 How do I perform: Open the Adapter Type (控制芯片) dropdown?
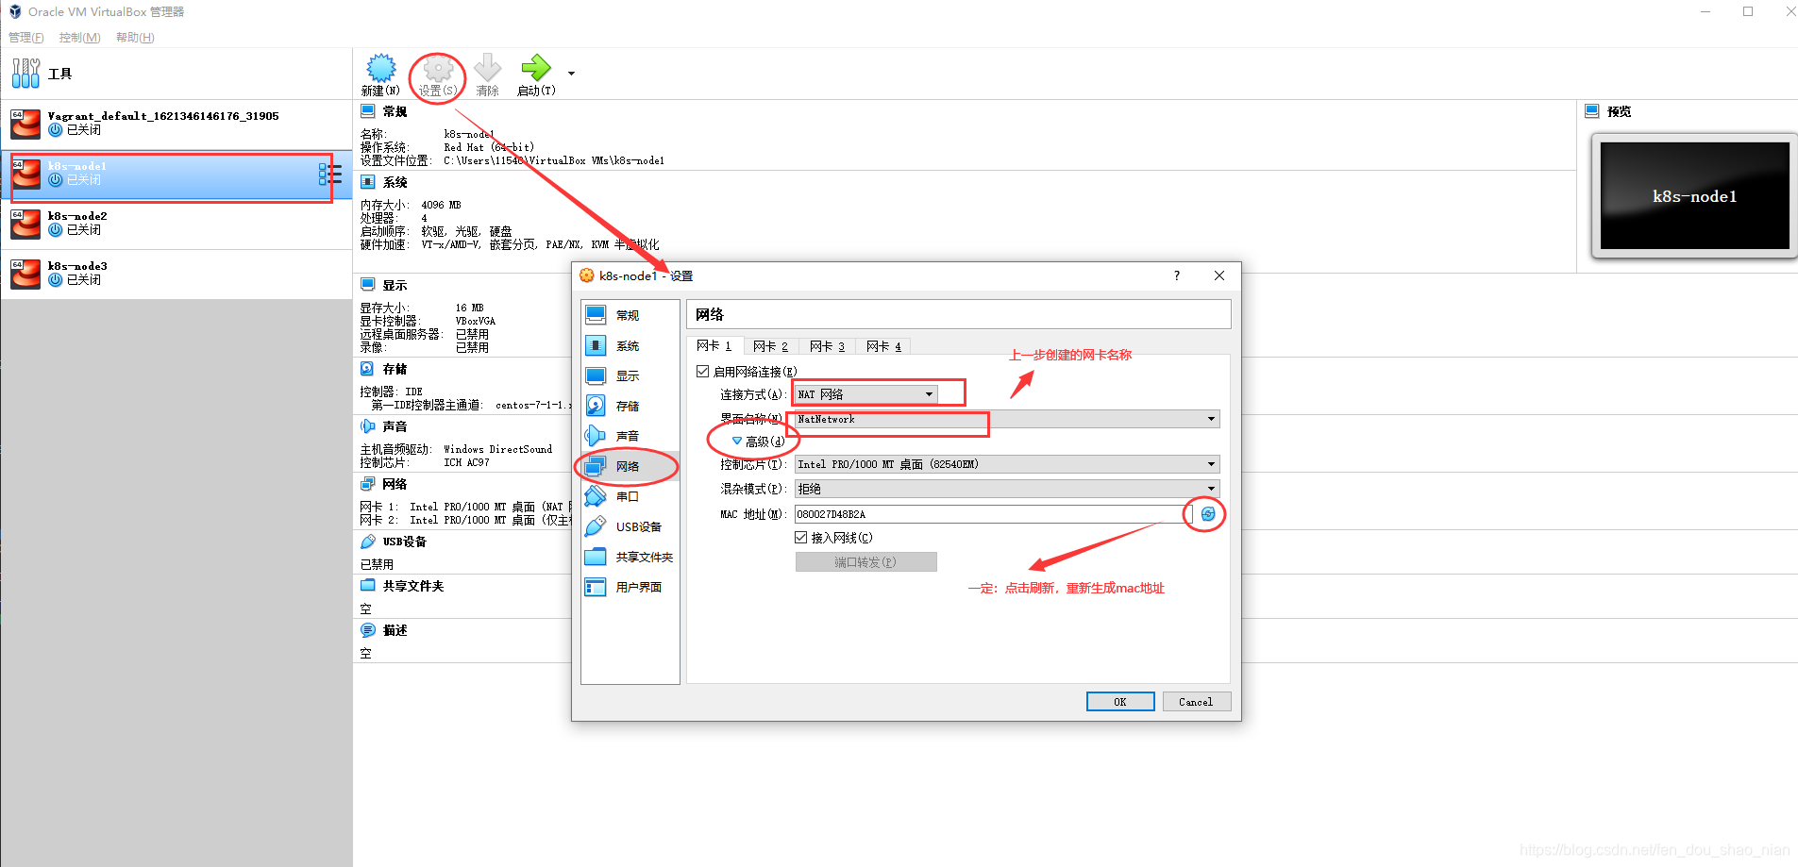1007,464
